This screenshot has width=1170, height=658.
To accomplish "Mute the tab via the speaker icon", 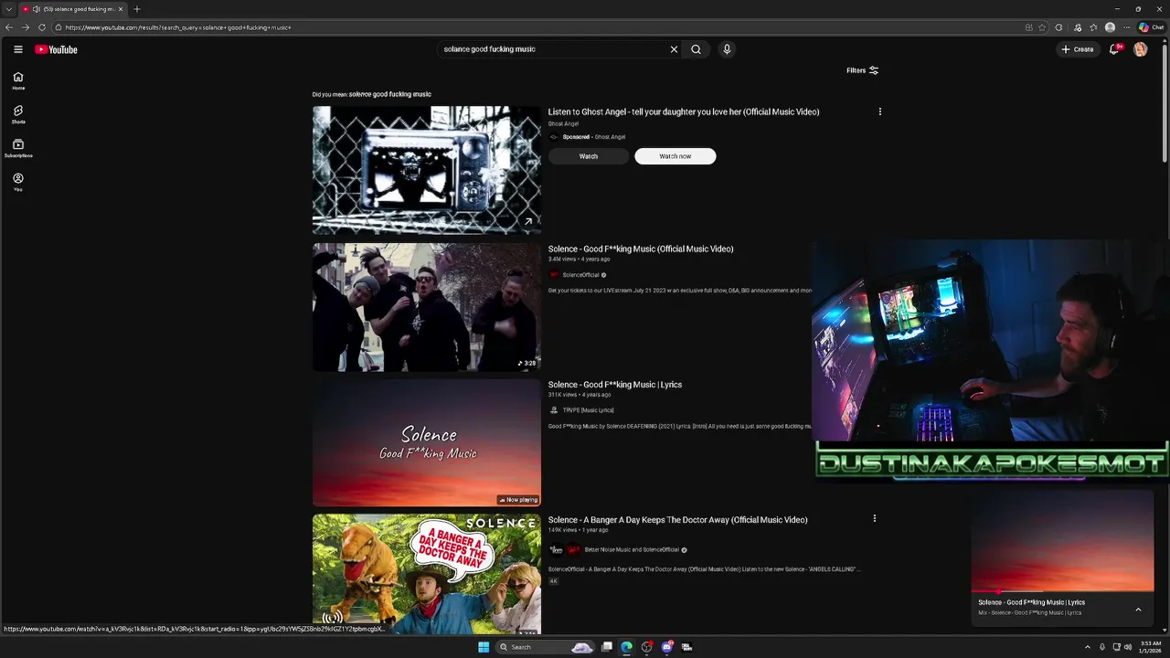I will click(x=36, y=9).
